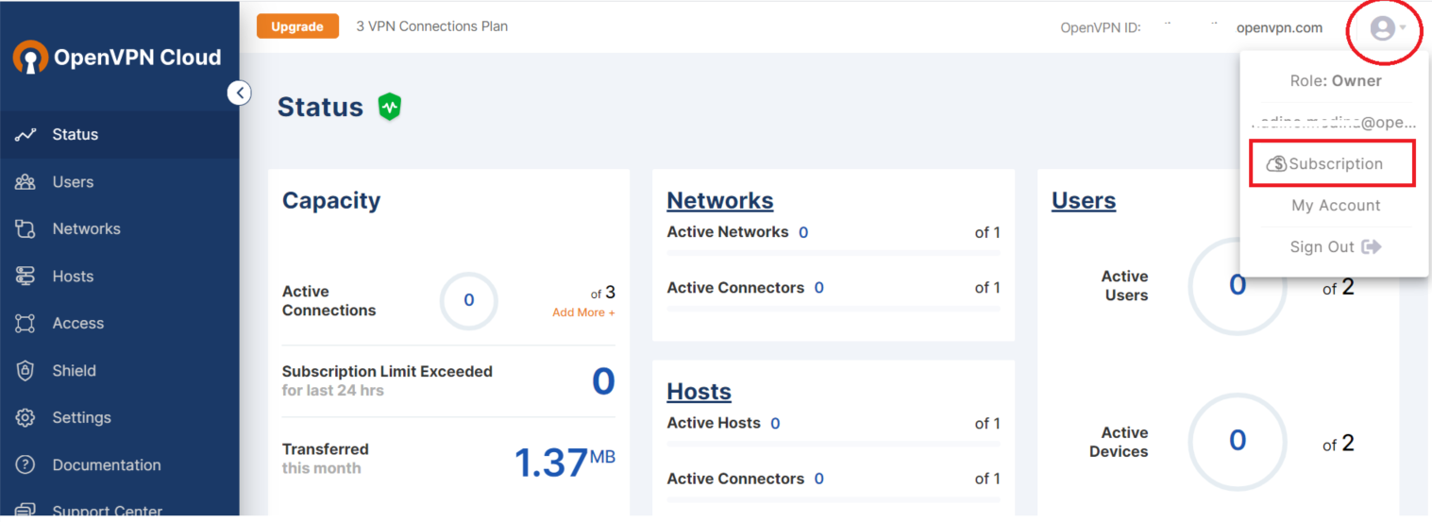Click the Shield icon in sidebar
1432x522 pixels.
tap(25, 370)
